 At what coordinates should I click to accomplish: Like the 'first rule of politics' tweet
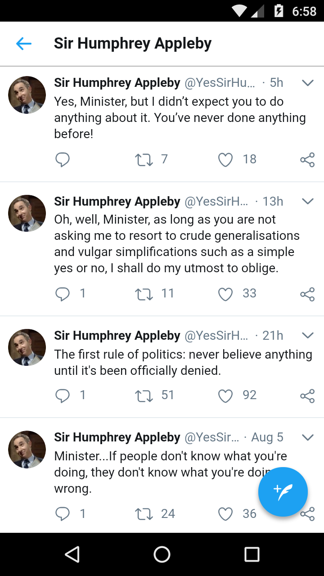point(225,396)
